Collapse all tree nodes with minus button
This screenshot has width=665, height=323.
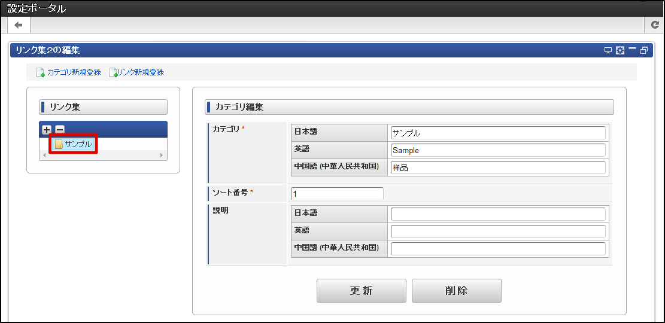[x=60, y=130]
